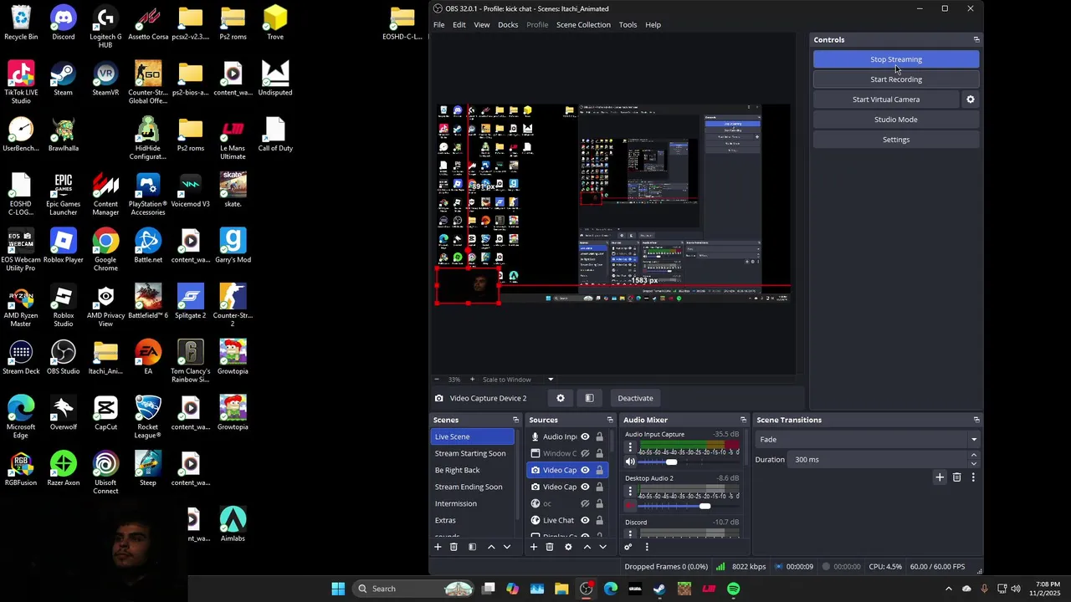Open source properties gear in Sources toolbar
Viewport: 1071px width, 602px height.
pyautogui.click(x=568, y=547)
